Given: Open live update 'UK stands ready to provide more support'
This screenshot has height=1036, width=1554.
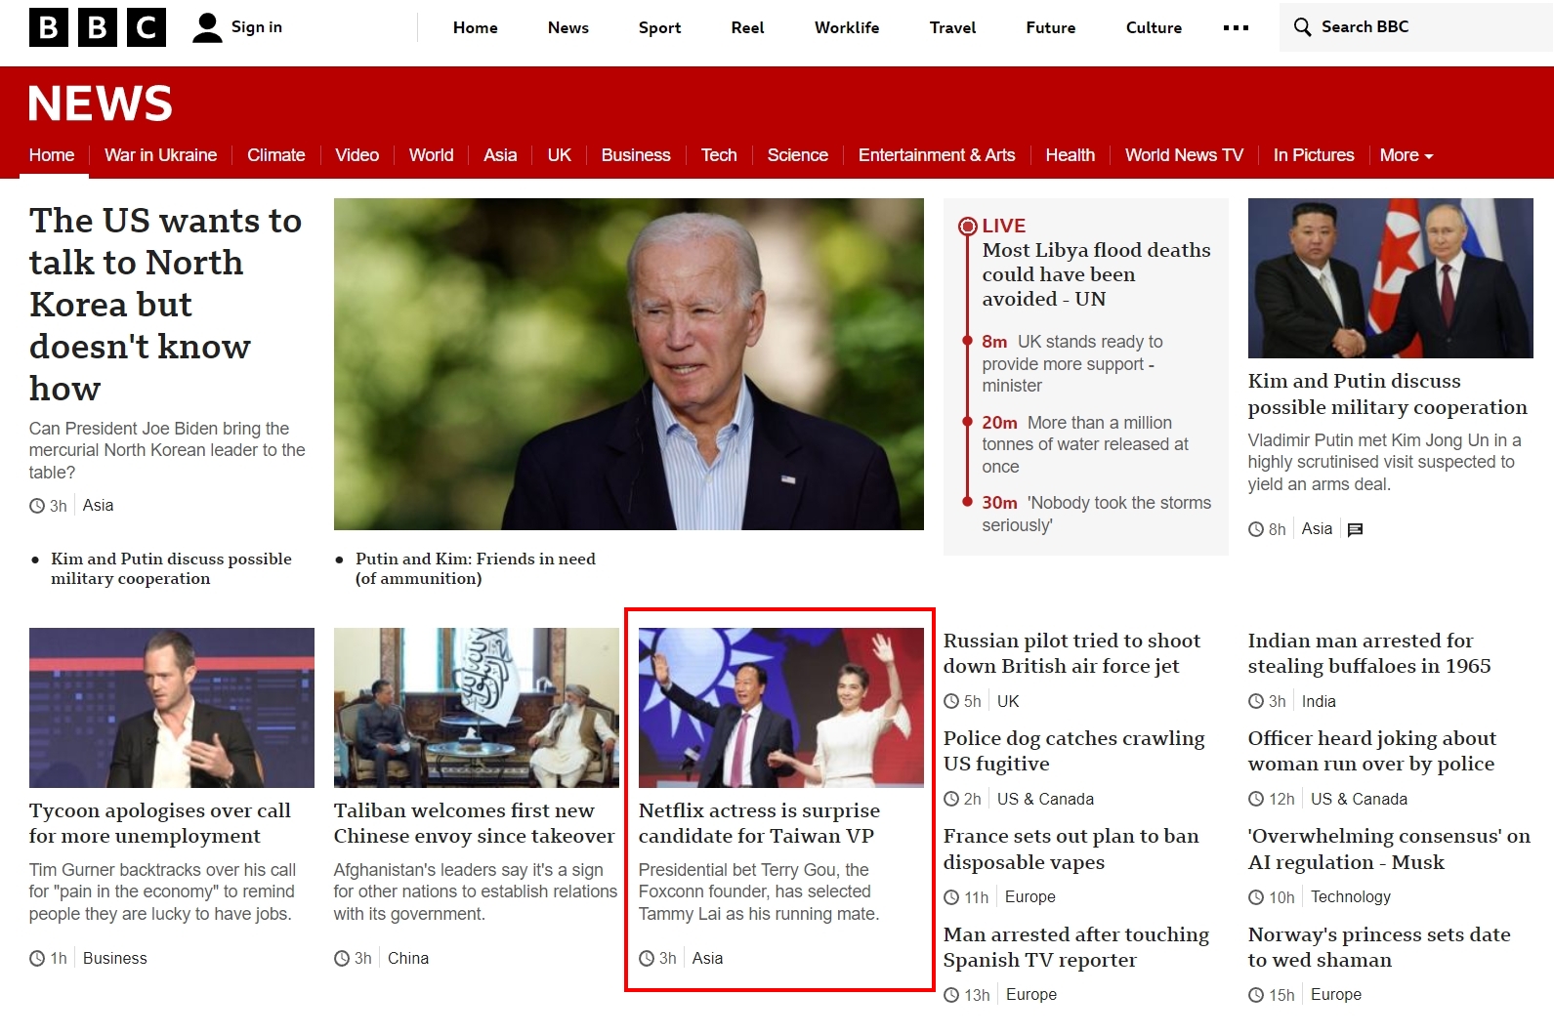Looking at the screenshot, I should [1072, 363].
